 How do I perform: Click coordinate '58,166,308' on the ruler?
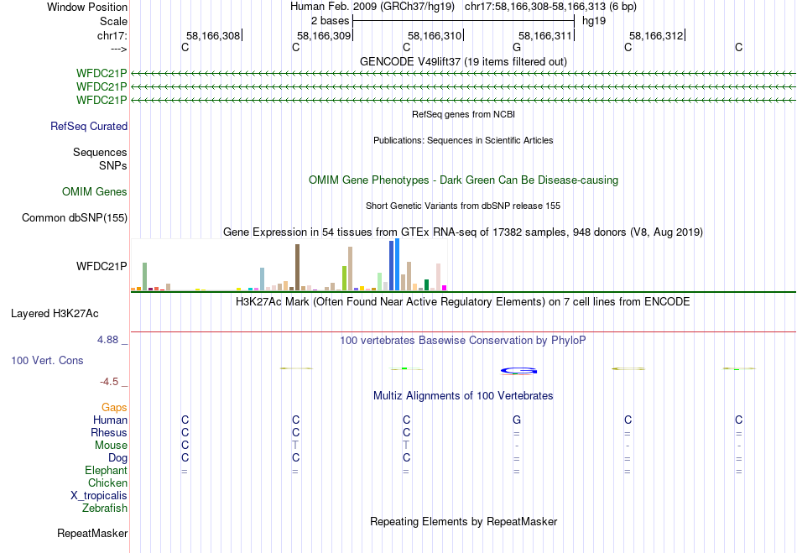click(x=213, y=35)
